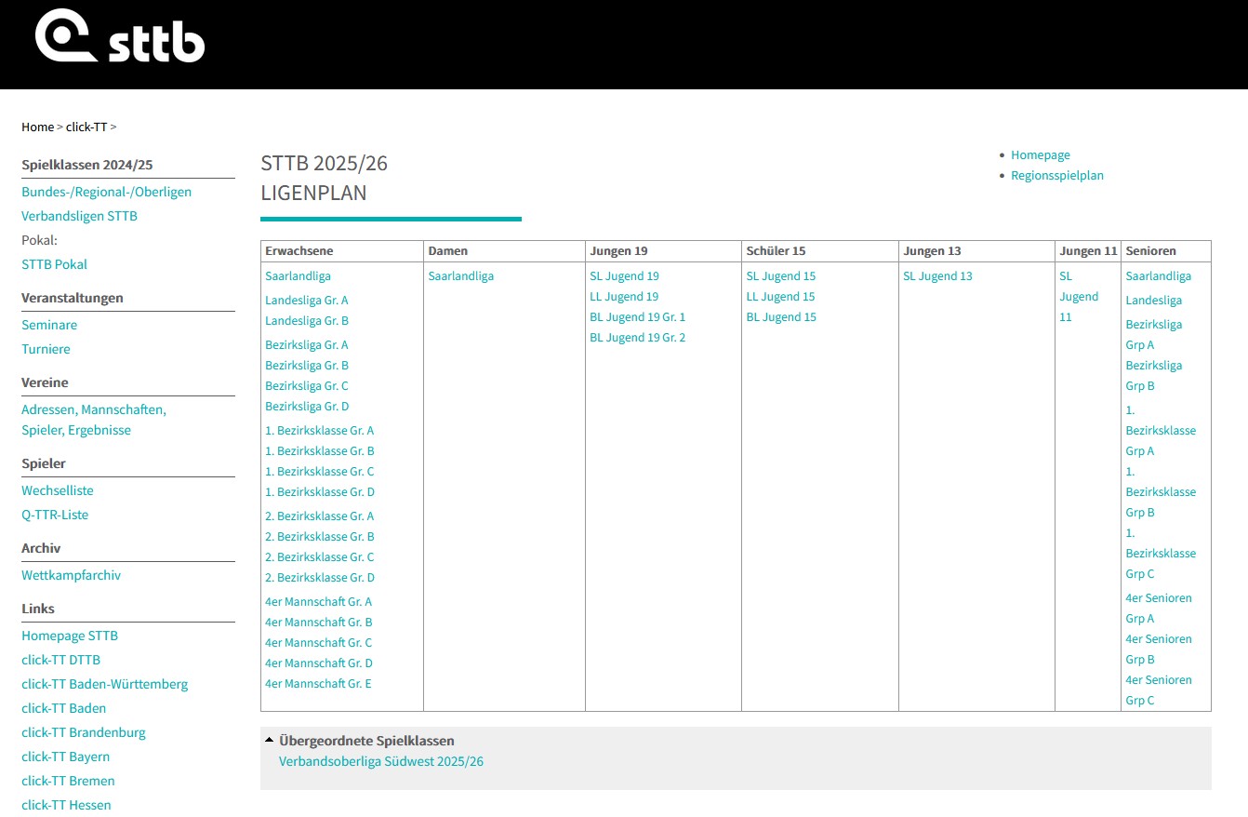Open Regionsspielplan link at top right
The width and height of the screenshot is (1248, 817).
(x=1056, y=175)
